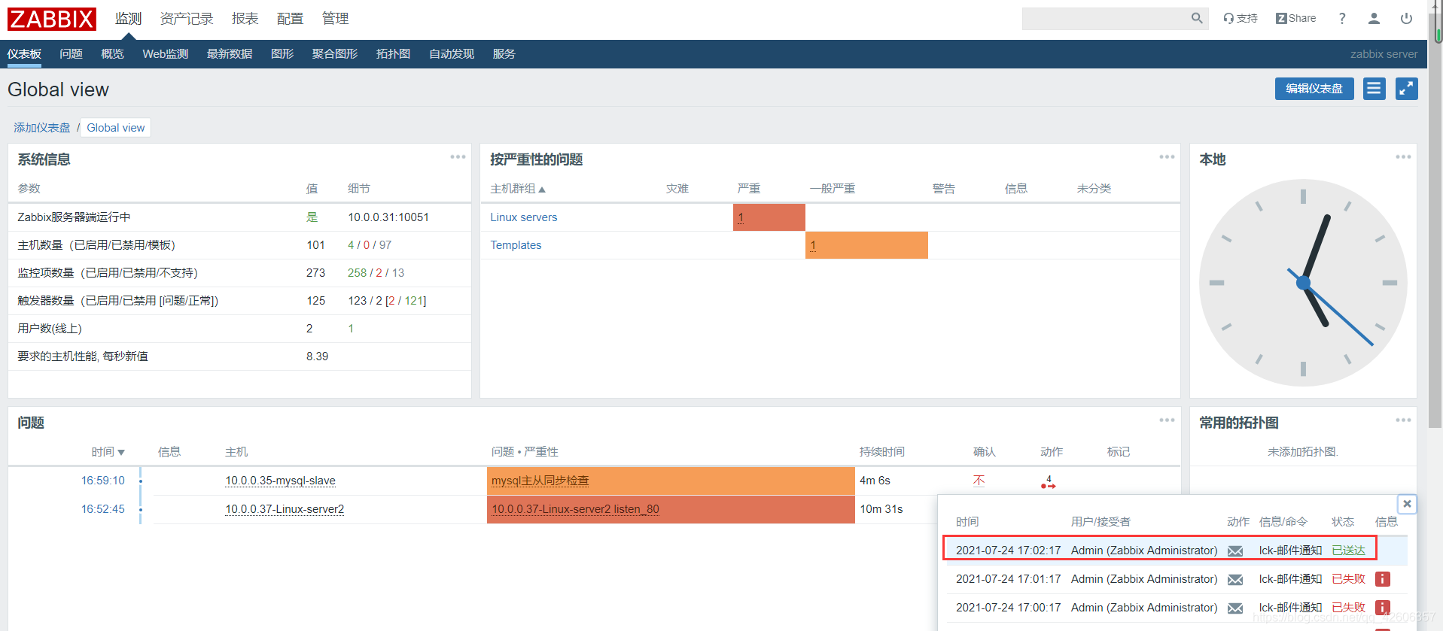Screen dimensions: 1443x631
Task: Select the Services submenu tab
Action: [504, 54]
